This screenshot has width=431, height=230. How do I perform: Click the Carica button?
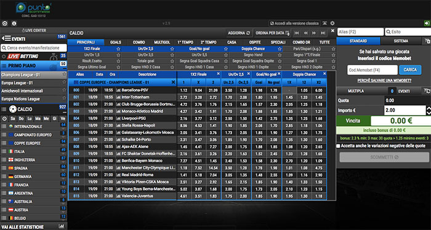pyautogui.click(x=410, y=70)
